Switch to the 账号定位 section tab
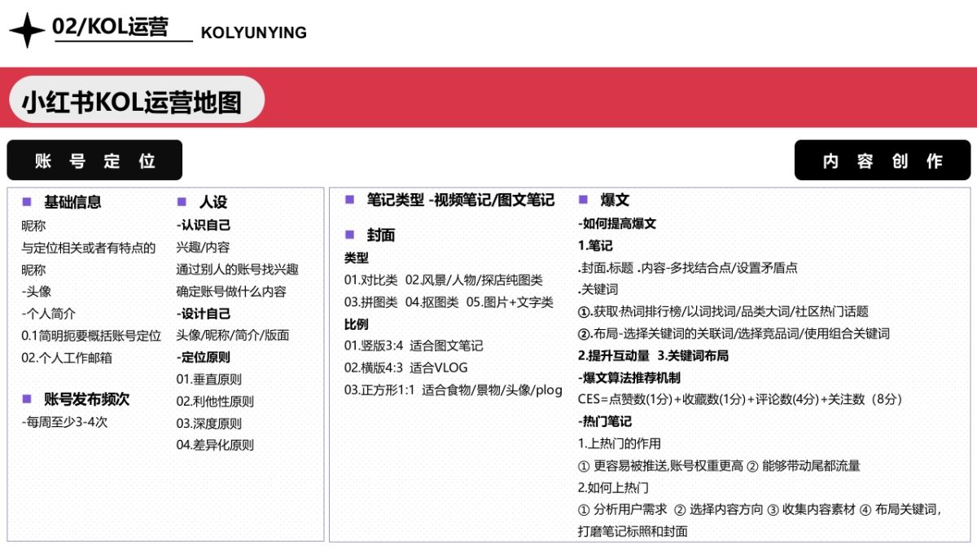The width and height of the screenshot is (977, 550). (94, 160)
